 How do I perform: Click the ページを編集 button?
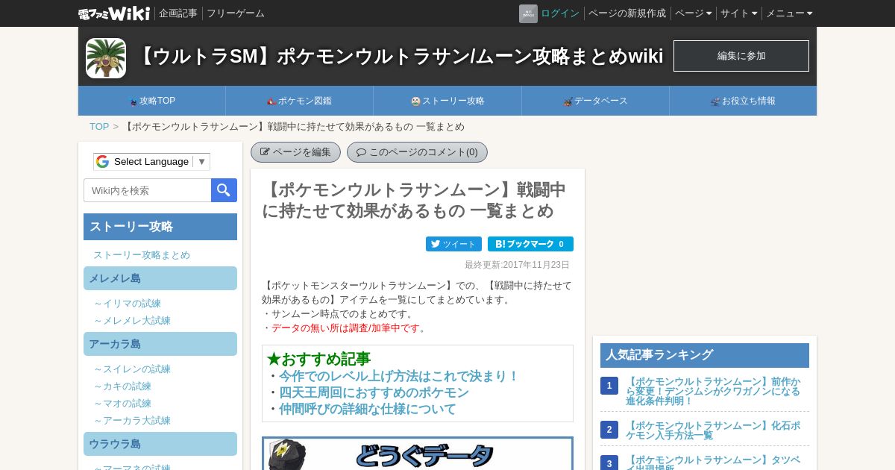pos(295,152)
